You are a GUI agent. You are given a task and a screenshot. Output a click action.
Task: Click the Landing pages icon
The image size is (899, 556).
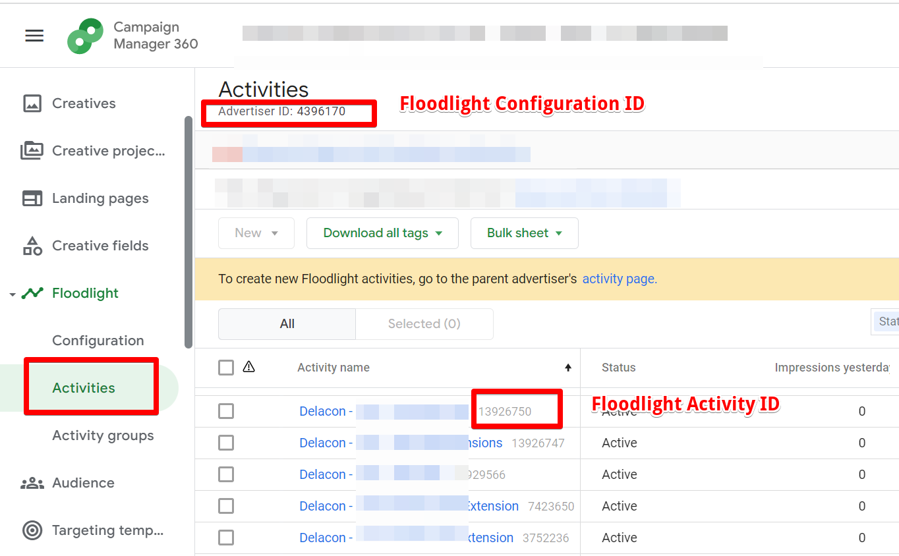click(x=32, y=198)
